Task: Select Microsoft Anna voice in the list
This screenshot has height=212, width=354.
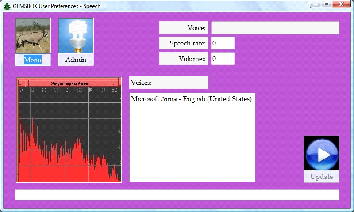Action: click(191, 99)
